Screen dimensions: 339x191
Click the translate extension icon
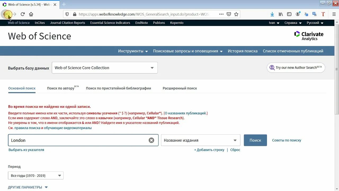[306, 14]
